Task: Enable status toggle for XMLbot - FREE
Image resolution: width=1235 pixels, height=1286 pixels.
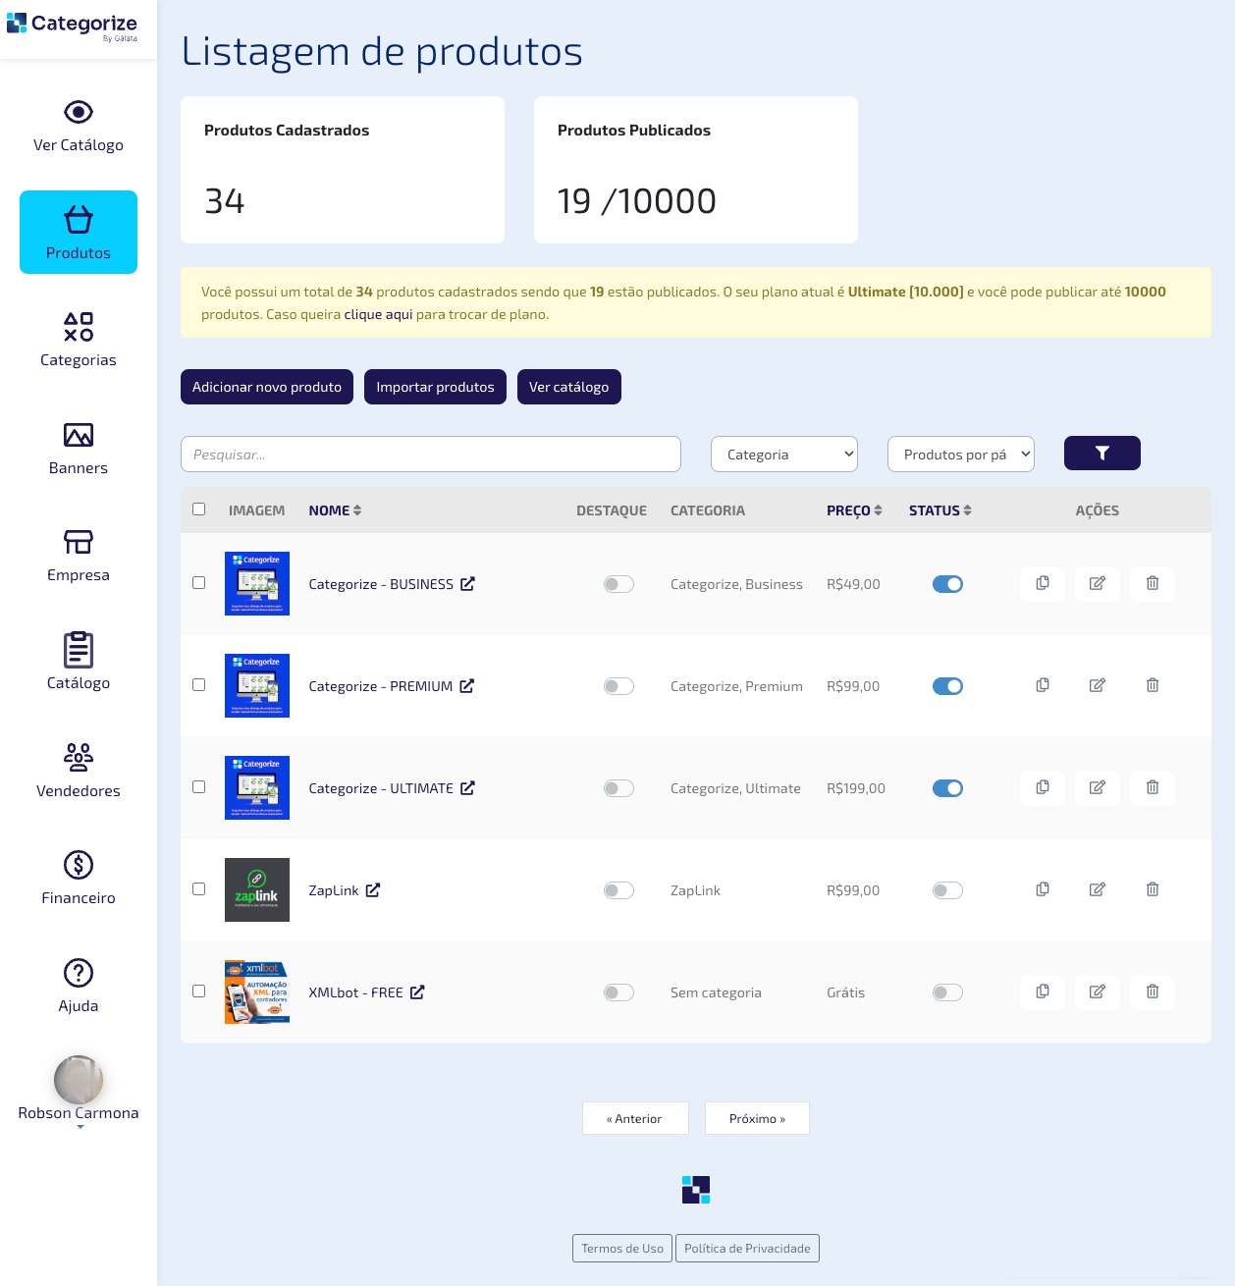Action: pos(947,992)
